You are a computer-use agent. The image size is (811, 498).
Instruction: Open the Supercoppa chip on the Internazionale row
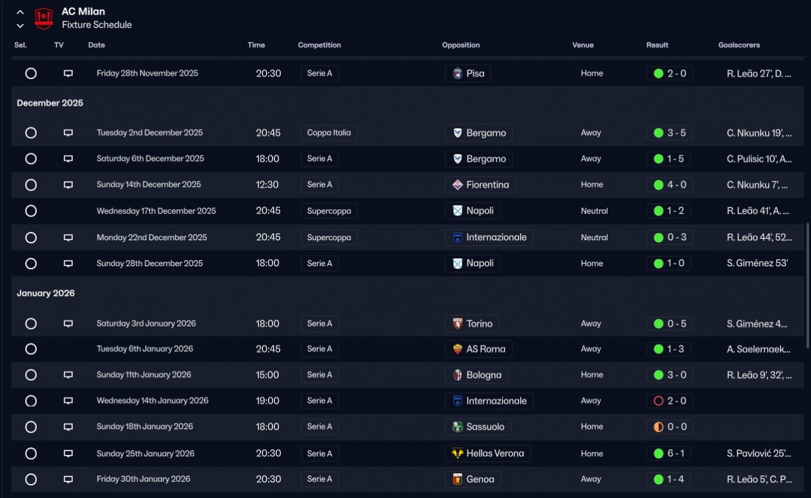point(329,238)
